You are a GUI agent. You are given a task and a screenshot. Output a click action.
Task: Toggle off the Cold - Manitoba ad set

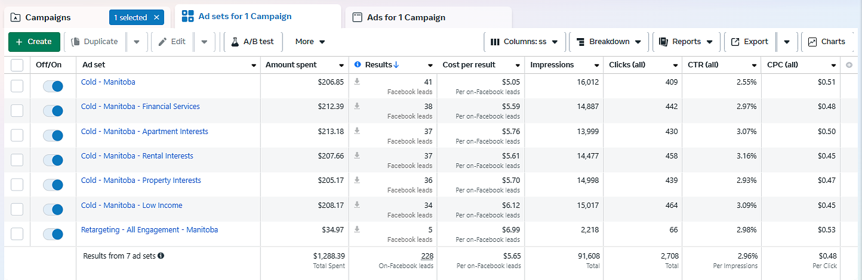(x=53, y=86)
